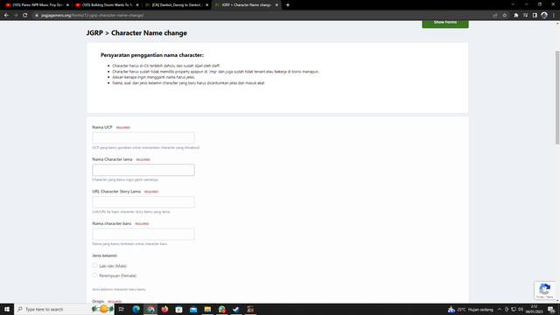Toggle the browser side panel icon
This screenshot has height=315, width=560.
pos(535,16)
